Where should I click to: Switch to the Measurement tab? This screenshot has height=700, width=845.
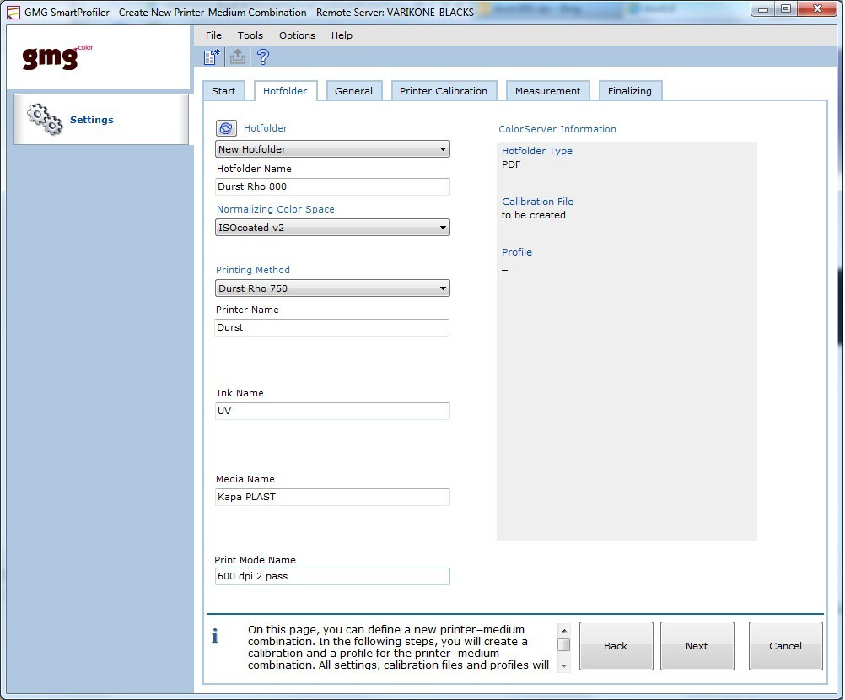(547, 90)
